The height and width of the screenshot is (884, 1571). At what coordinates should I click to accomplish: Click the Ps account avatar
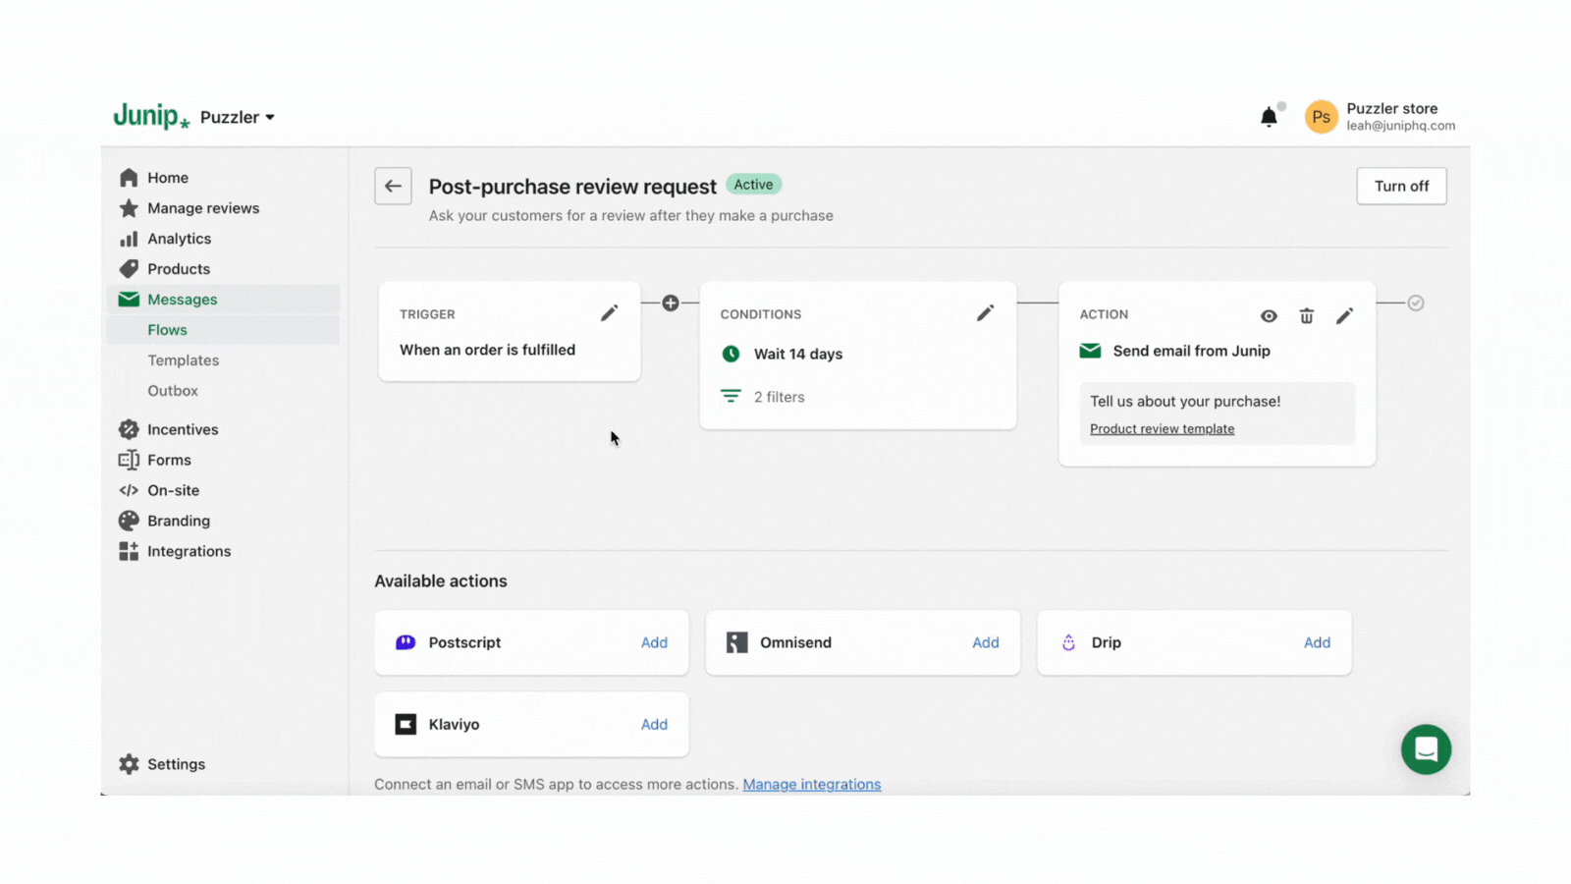pos(1321,117)
